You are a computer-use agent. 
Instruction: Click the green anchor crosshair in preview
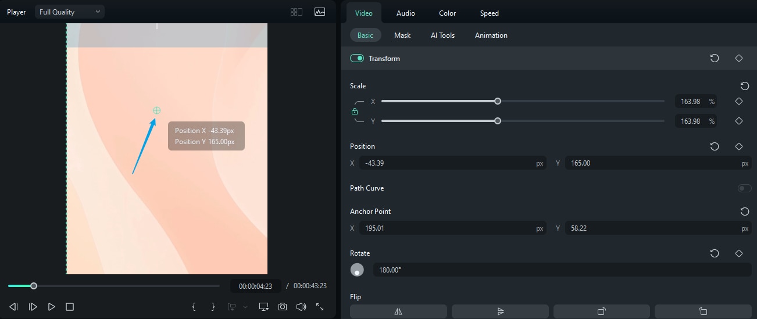[x=156, y=110]
